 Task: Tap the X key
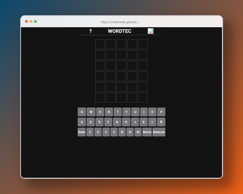point(98,132)
